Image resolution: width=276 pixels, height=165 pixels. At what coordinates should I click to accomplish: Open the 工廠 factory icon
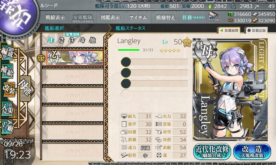[x=7, y=126]
